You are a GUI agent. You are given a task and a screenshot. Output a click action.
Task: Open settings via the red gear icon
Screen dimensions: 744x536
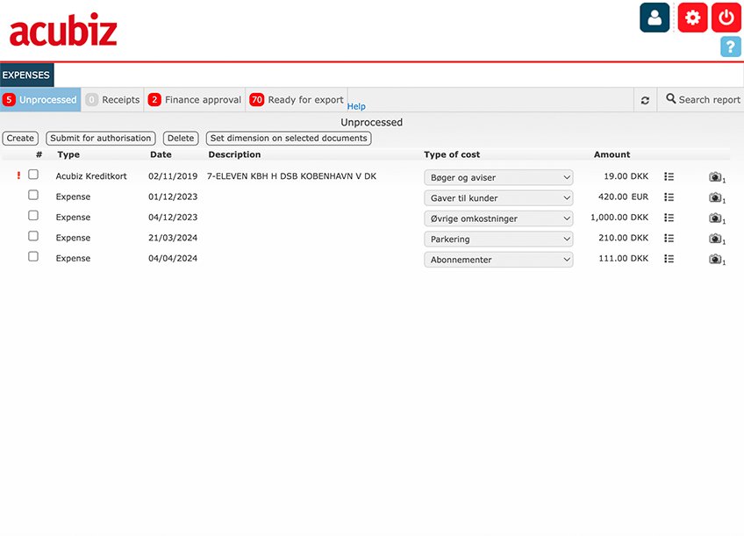point(692,18)
